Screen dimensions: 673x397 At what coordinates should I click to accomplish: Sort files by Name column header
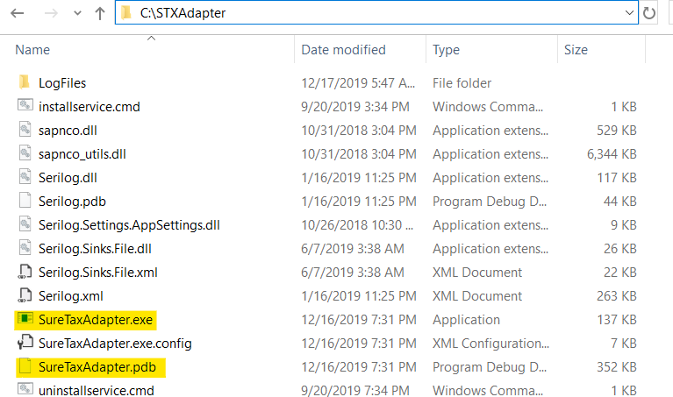click(32, 50)
